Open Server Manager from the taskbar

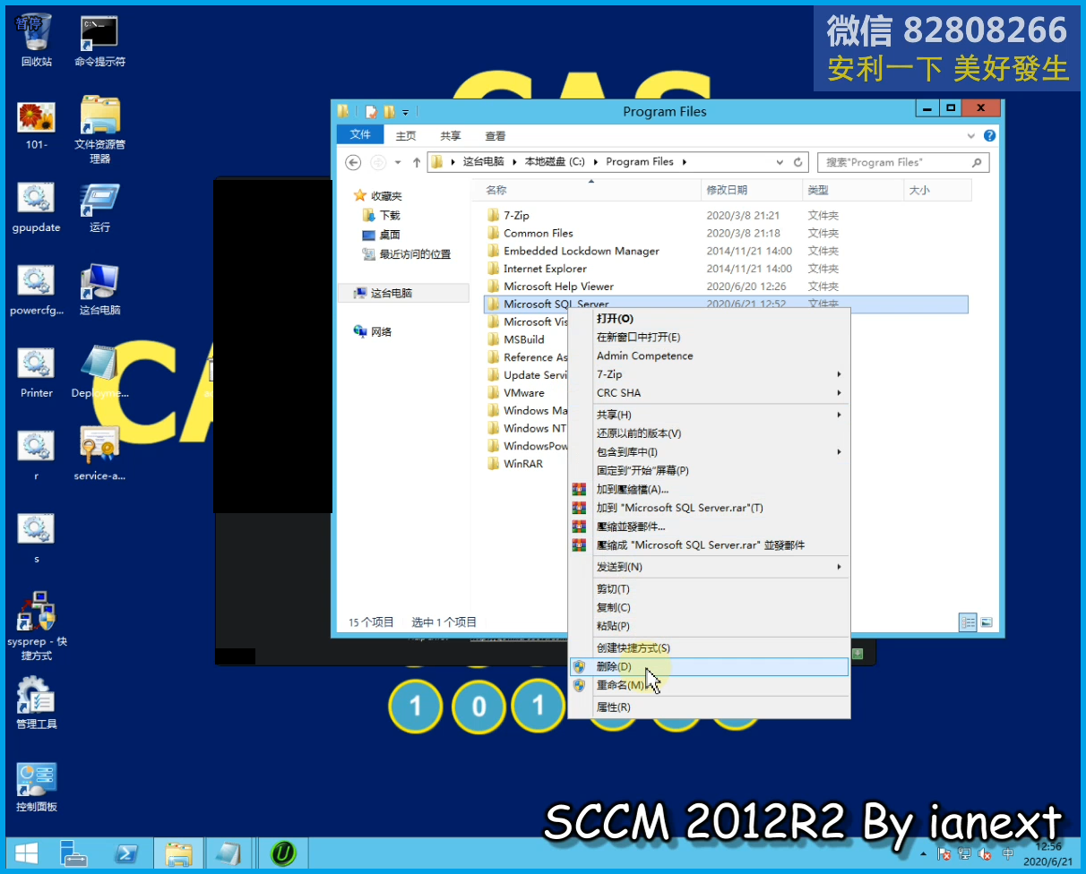[73, 853]
